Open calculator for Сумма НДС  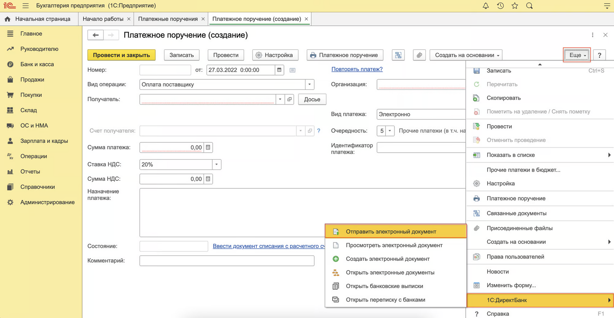coord(208,179)
